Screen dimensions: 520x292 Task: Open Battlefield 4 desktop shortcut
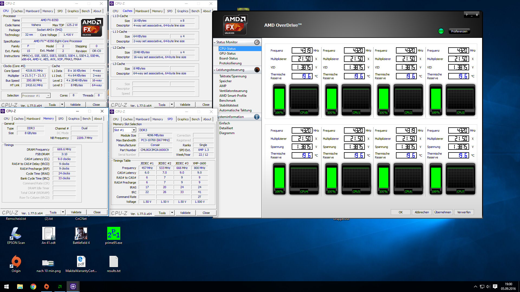click(x=81, y=234)
